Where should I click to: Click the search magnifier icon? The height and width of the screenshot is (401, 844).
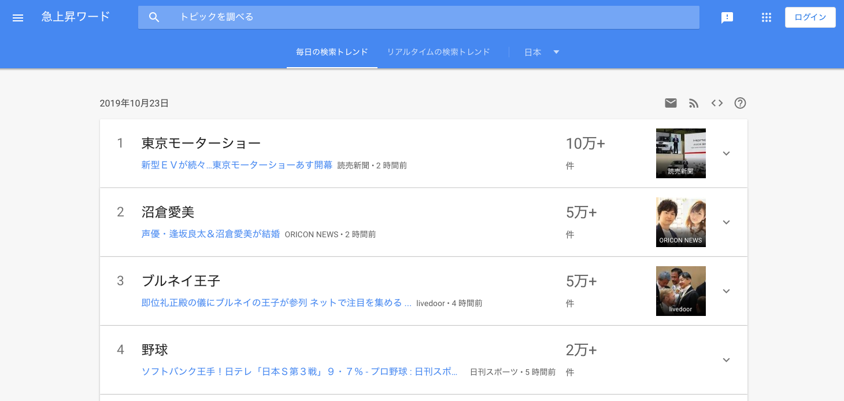coord(154,17)
